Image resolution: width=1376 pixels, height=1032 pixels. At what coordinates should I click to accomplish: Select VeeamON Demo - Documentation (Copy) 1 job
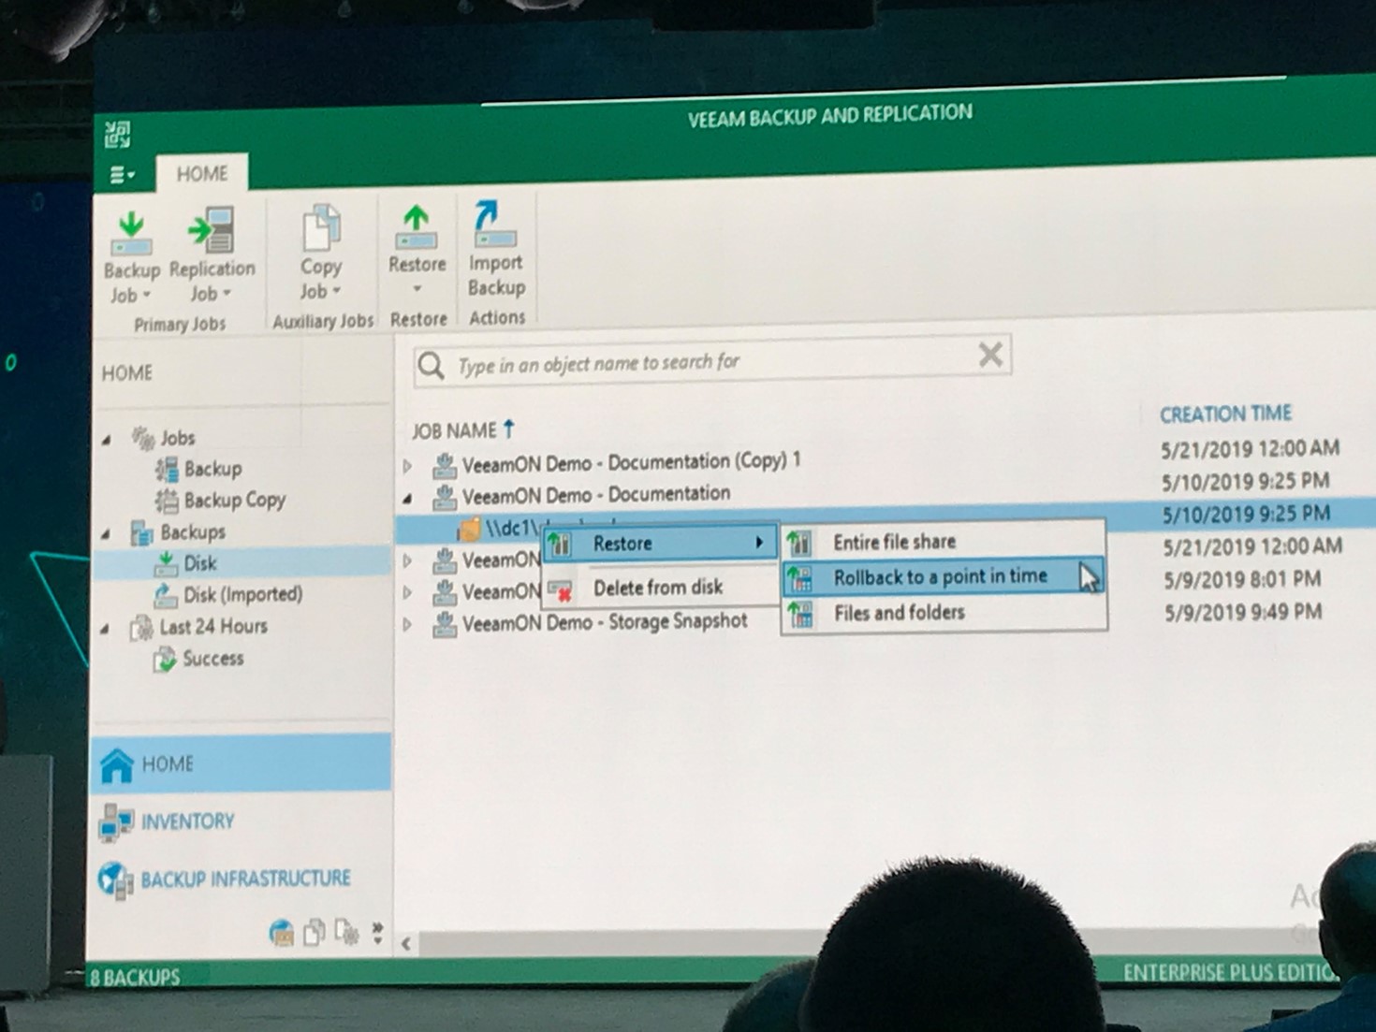(x=631, y=461)
